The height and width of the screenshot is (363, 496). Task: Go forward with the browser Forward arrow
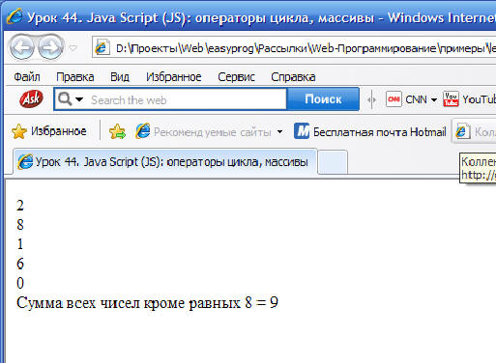(50, 48)
